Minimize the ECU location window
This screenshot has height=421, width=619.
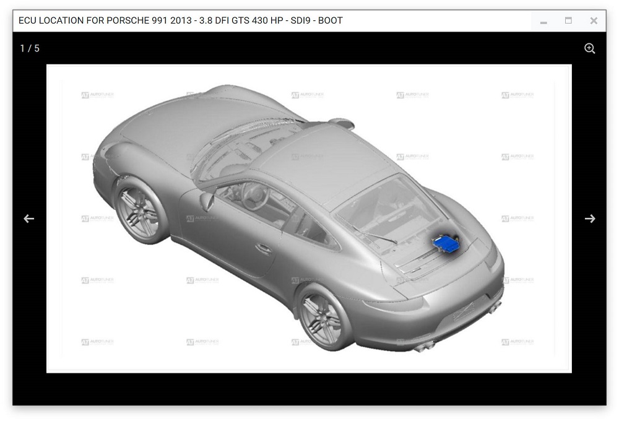[543, 21]
